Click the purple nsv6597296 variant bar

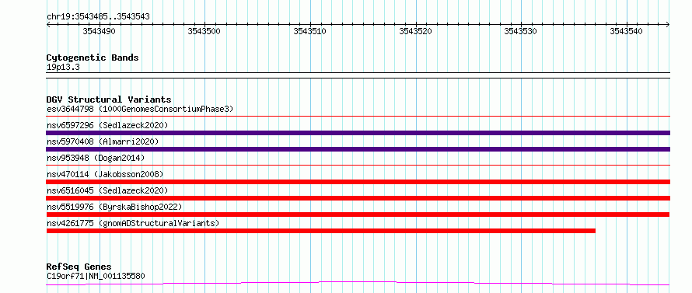pyautogui.click(x=358, y=133)
